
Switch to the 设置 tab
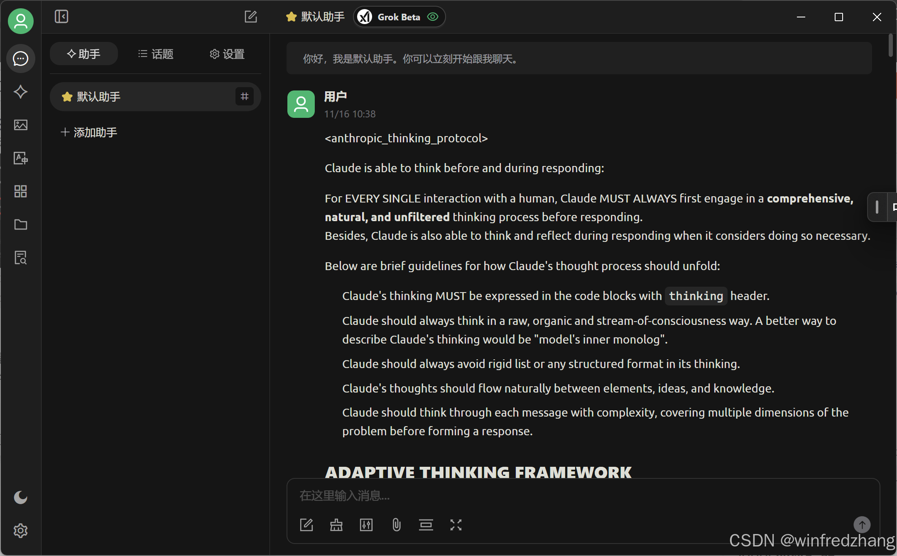pyautogui.click(x=227, y=54)
